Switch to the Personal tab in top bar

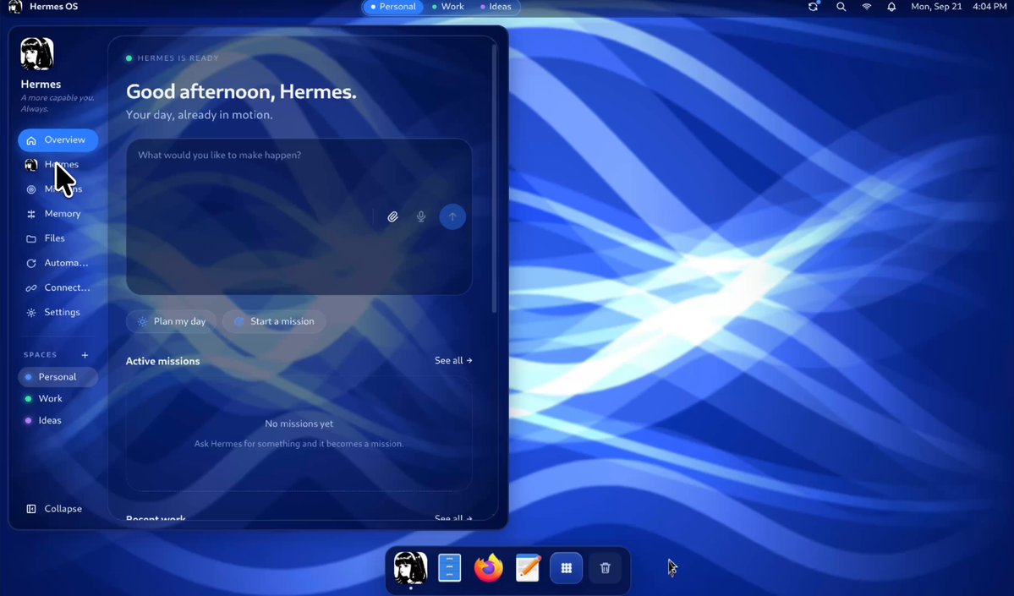[393, 7]
